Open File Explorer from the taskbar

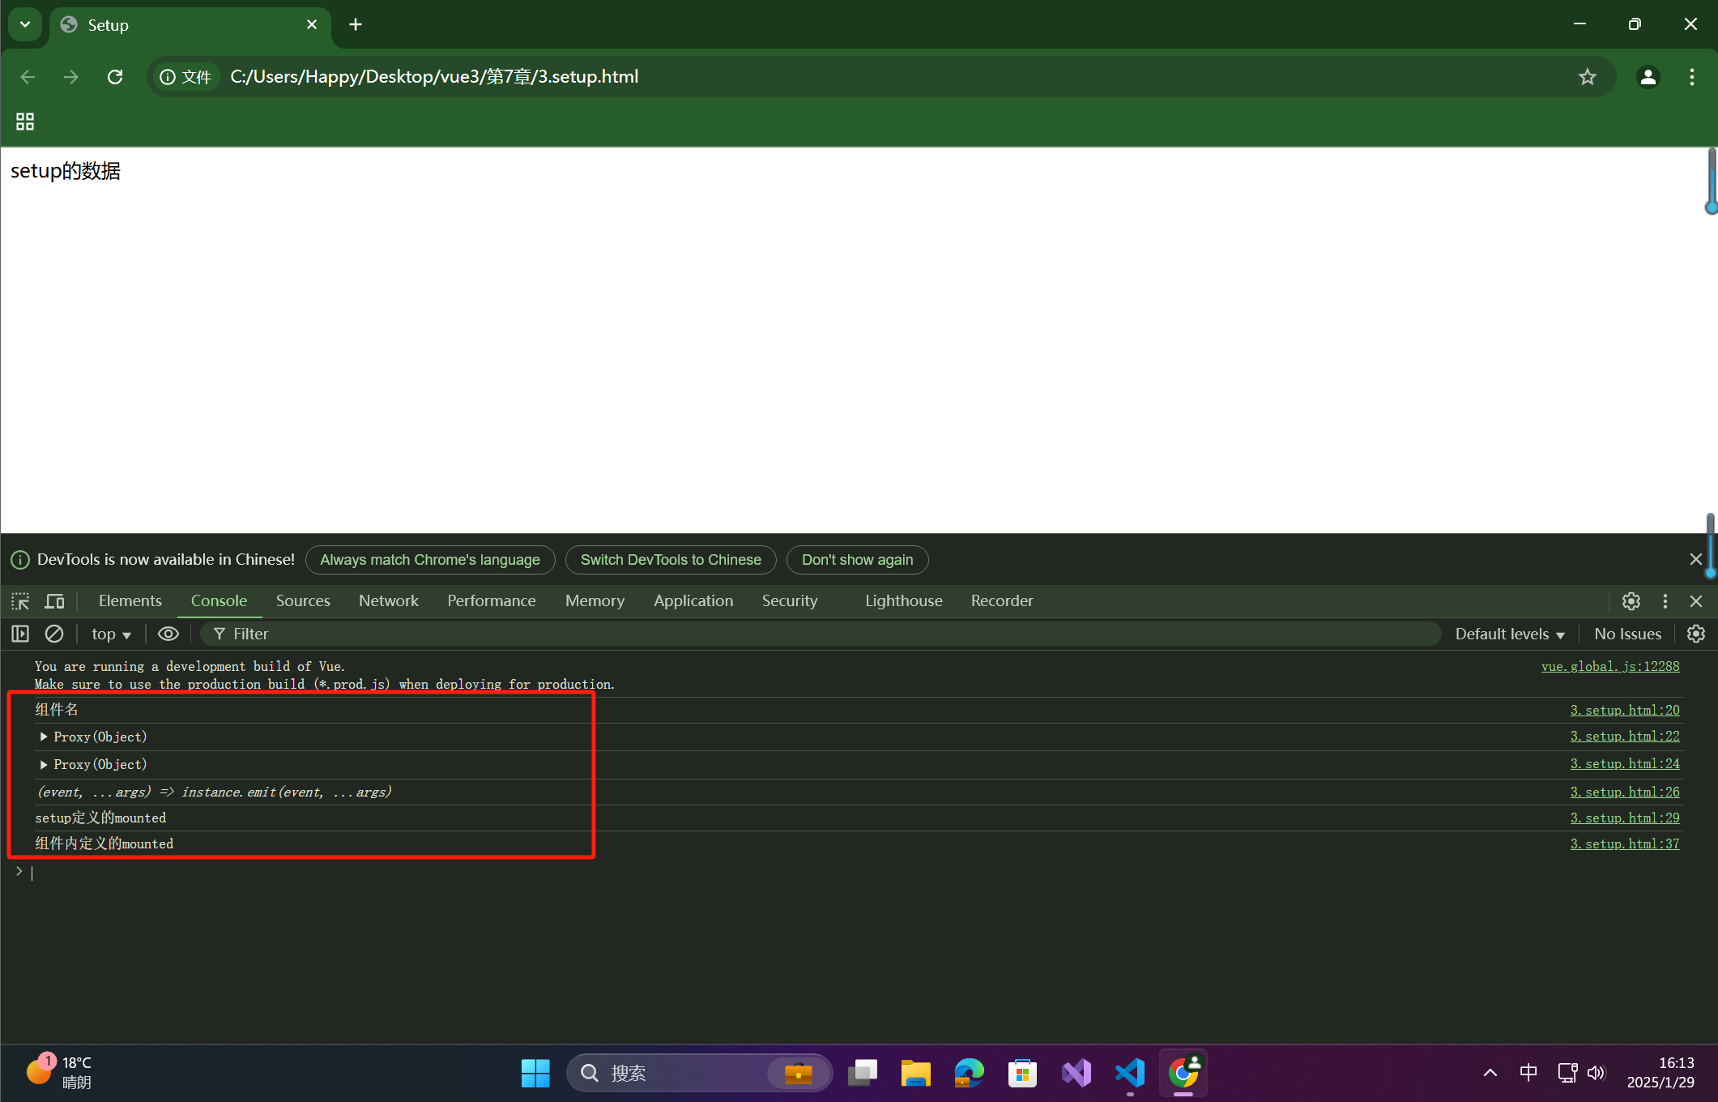point(915,1074)
